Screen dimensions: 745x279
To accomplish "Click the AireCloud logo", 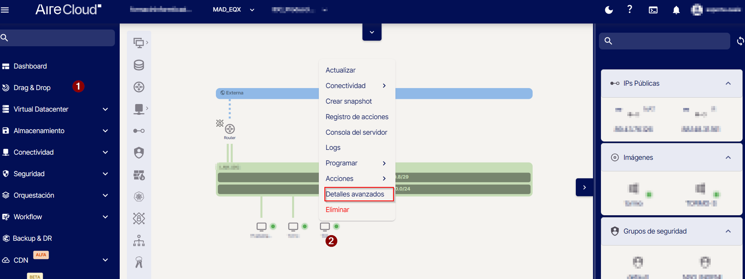I will pos(68,10).
